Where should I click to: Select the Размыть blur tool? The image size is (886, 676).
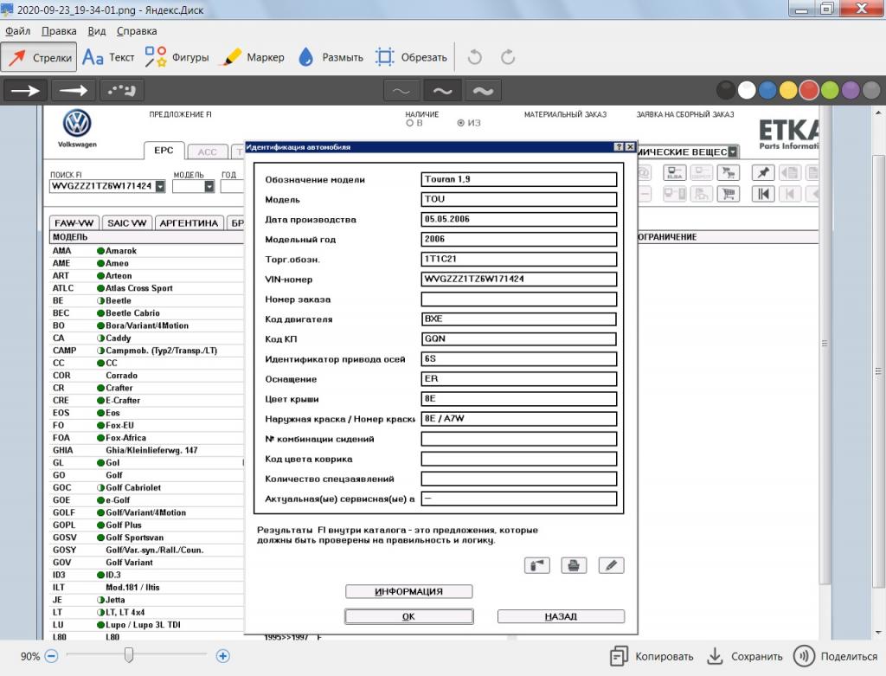tap(331, 57)
